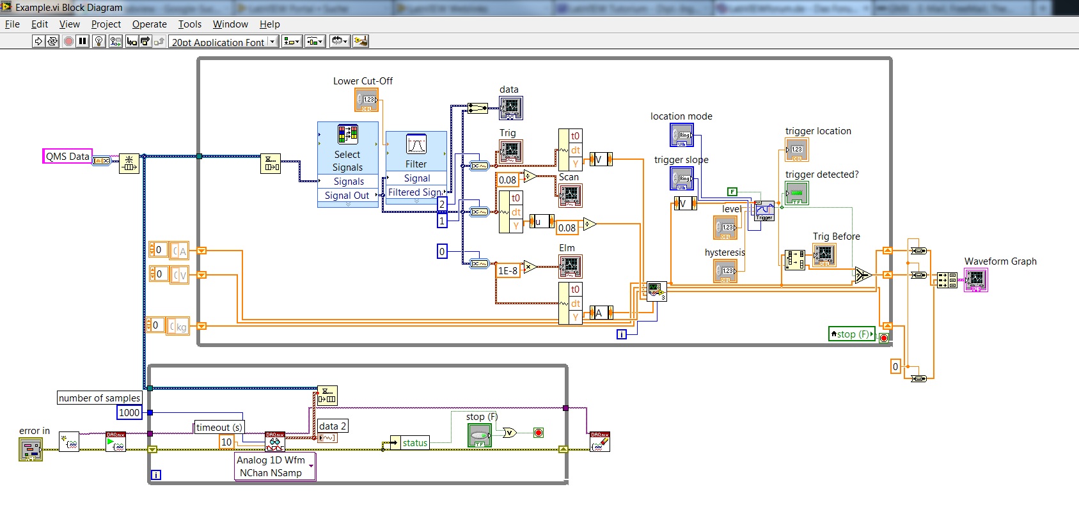Click the stop (F) Boolean terminal
Viewport: 1079px width, 512px height.
point(479,435)
